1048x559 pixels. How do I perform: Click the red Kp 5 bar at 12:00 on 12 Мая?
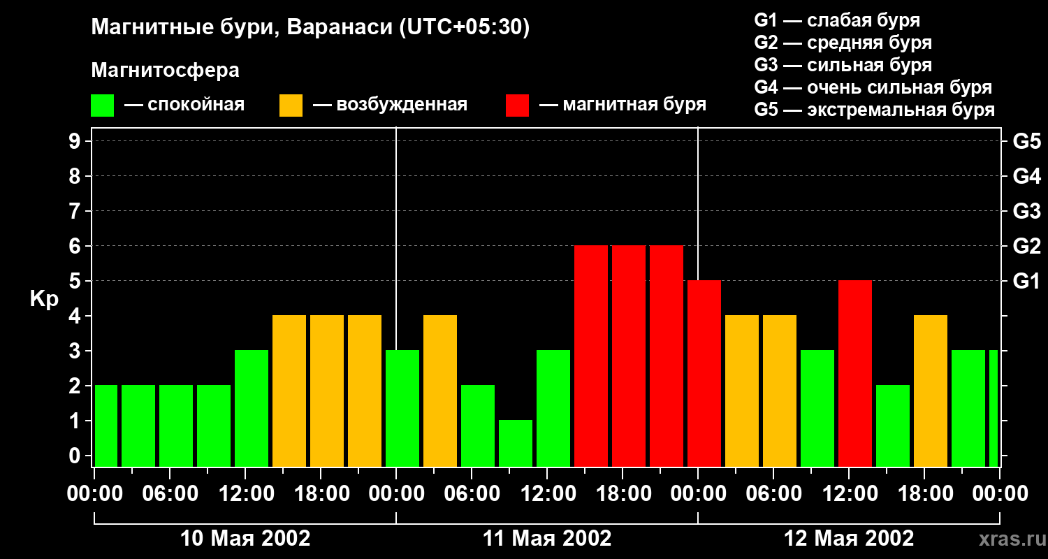pyautogui.click(x=855, y=373)
